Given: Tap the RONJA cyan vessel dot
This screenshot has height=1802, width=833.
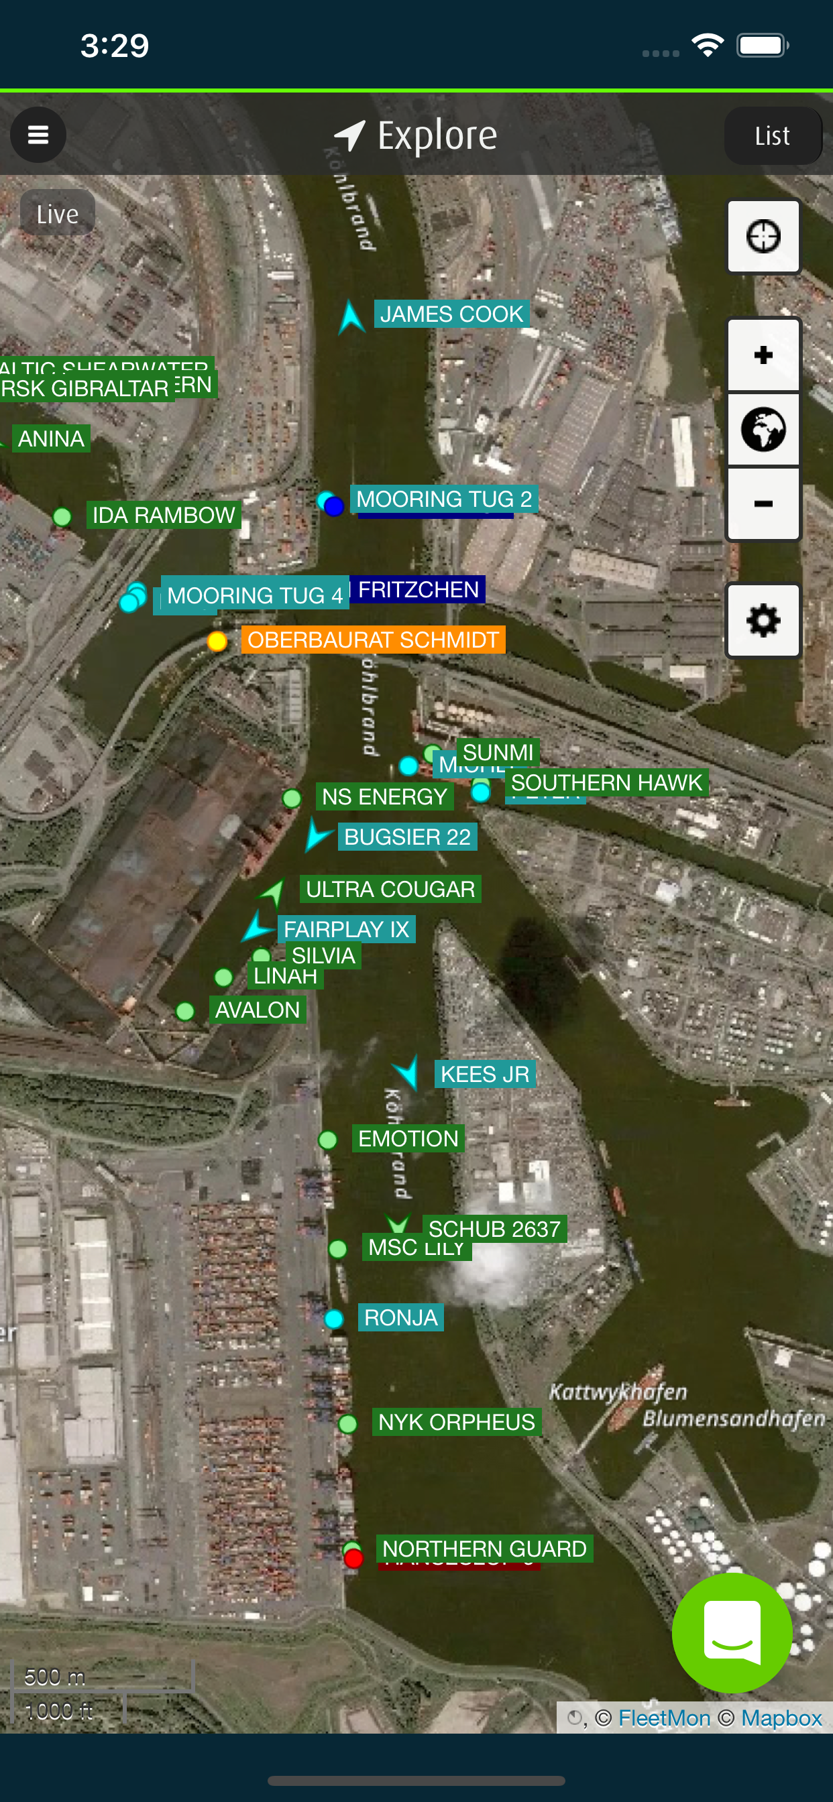Looking at the screenshot, I should (334, 1319).
